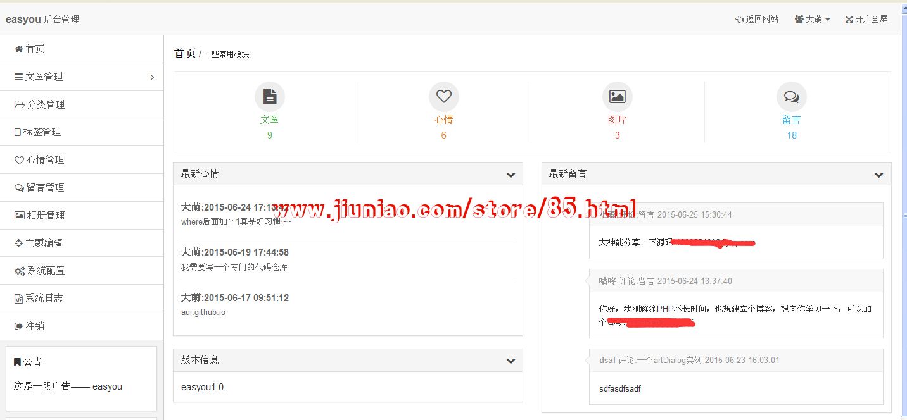Click the return icon beside 返回网站

[739, 20]
